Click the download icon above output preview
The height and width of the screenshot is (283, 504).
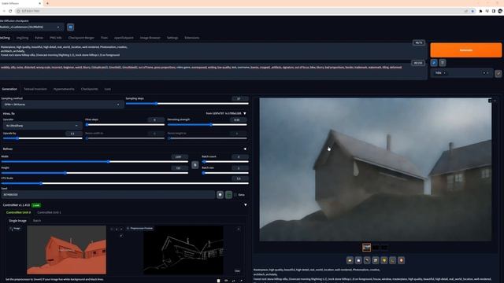point(490,101)
